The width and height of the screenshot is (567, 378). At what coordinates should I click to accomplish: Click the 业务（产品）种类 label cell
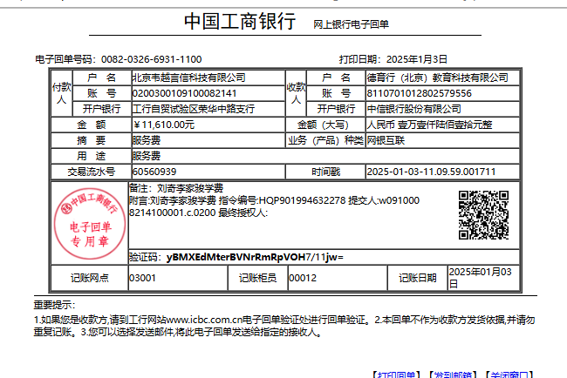pyautogui.click(x=325, y=140)
